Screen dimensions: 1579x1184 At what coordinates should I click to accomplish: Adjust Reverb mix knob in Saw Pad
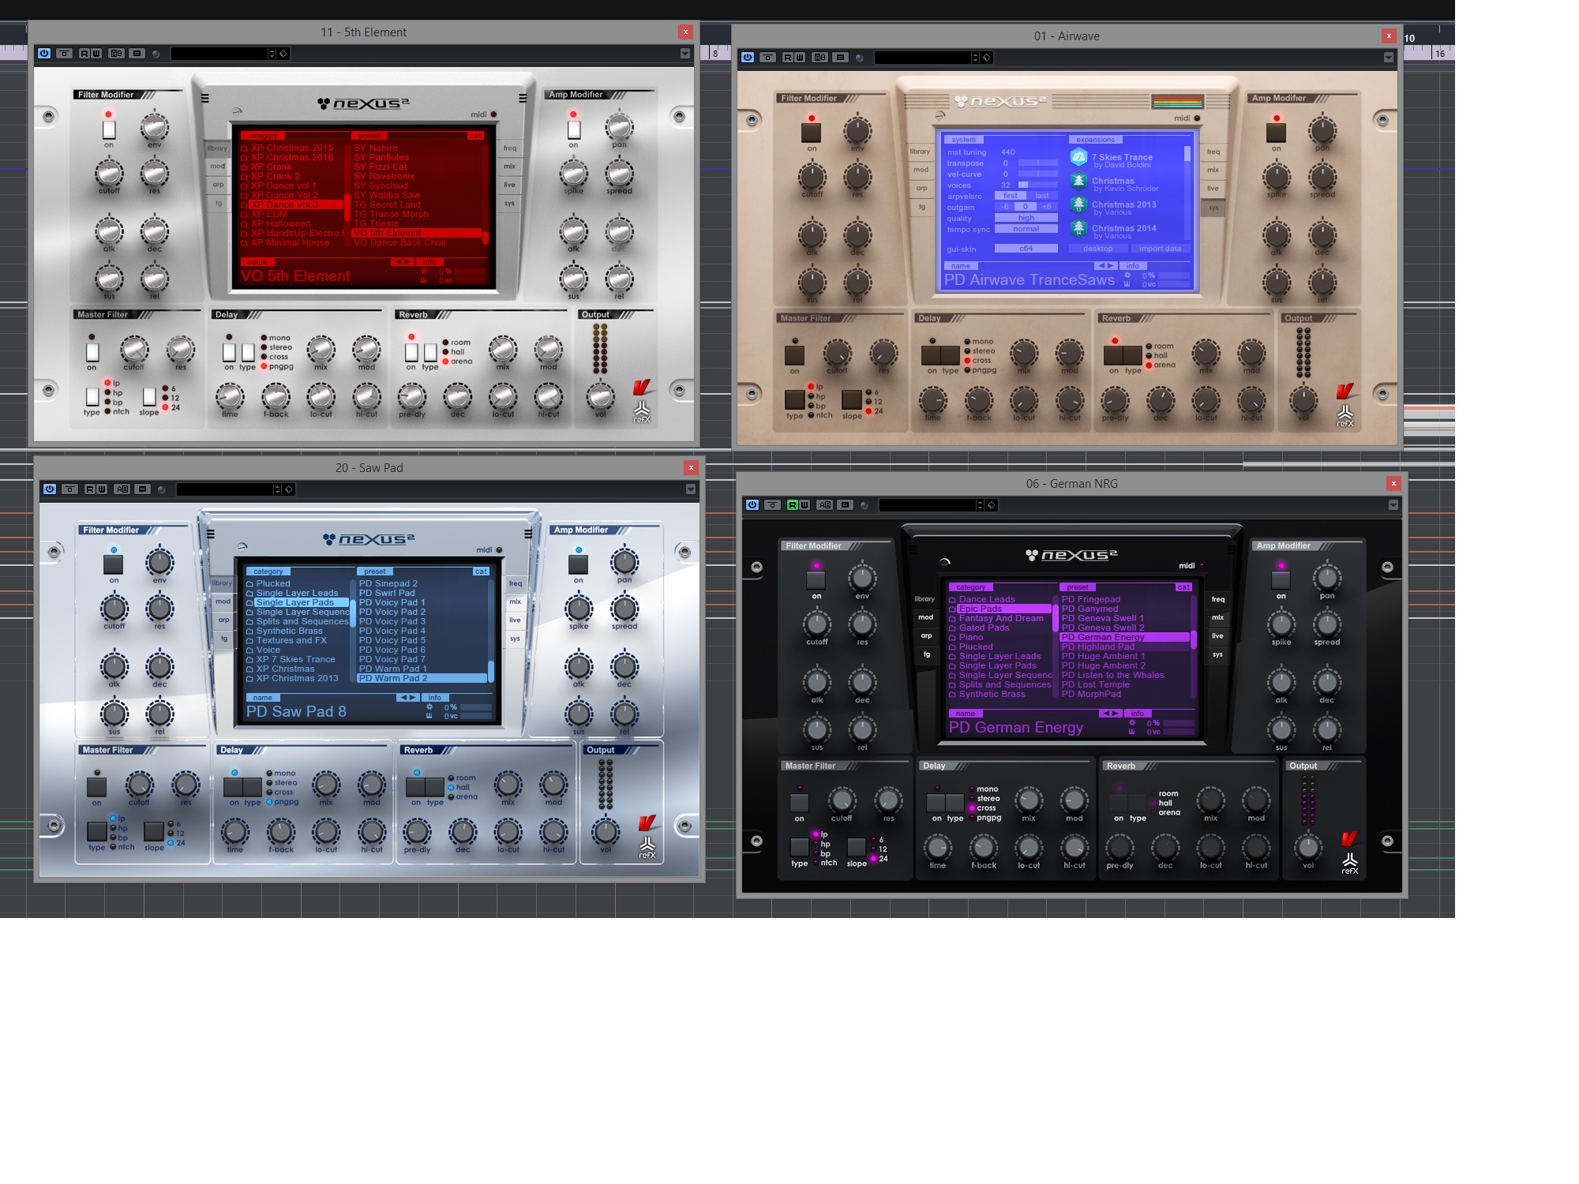pos(508,785)
